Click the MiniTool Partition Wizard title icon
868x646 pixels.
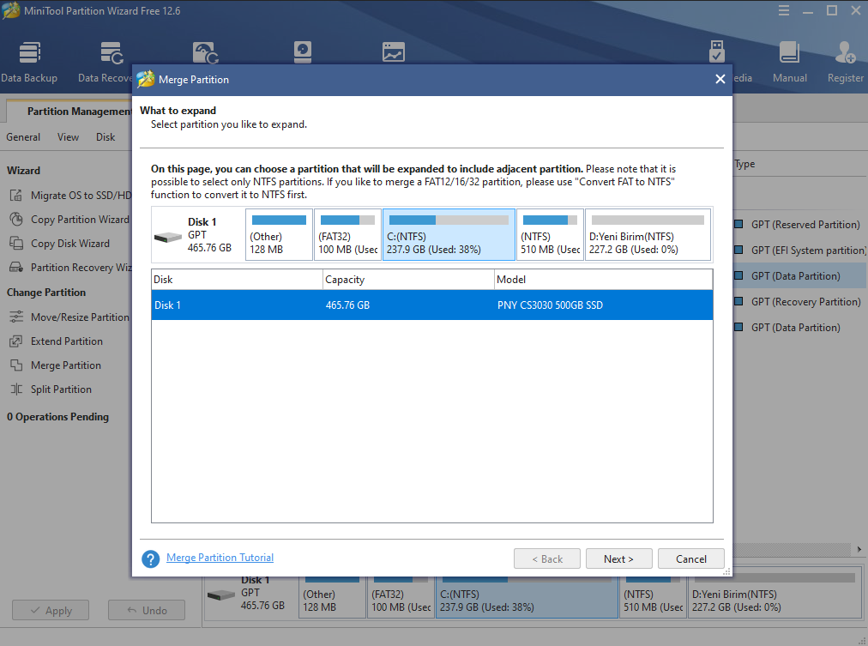10,10
